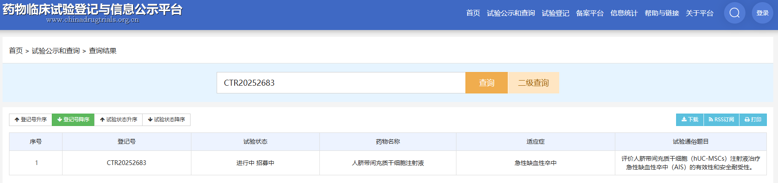The height and width of the screenshot is (183, 778).
Task: Subscribe via the RSS订阅 button
Action: point(721,120)
